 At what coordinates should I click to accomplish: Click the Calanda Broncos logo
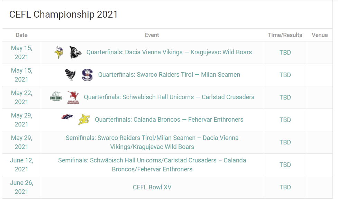tap(67, 117)
